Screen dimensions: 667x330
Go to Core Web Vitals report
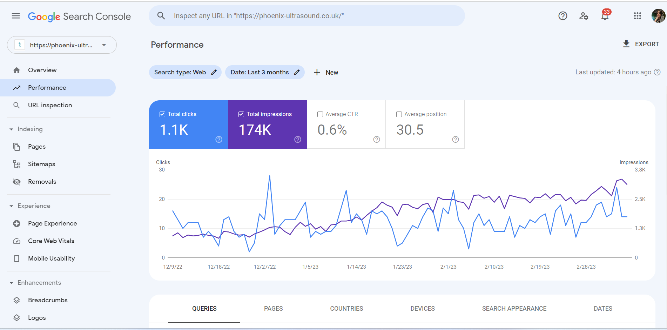coord(51,241)
